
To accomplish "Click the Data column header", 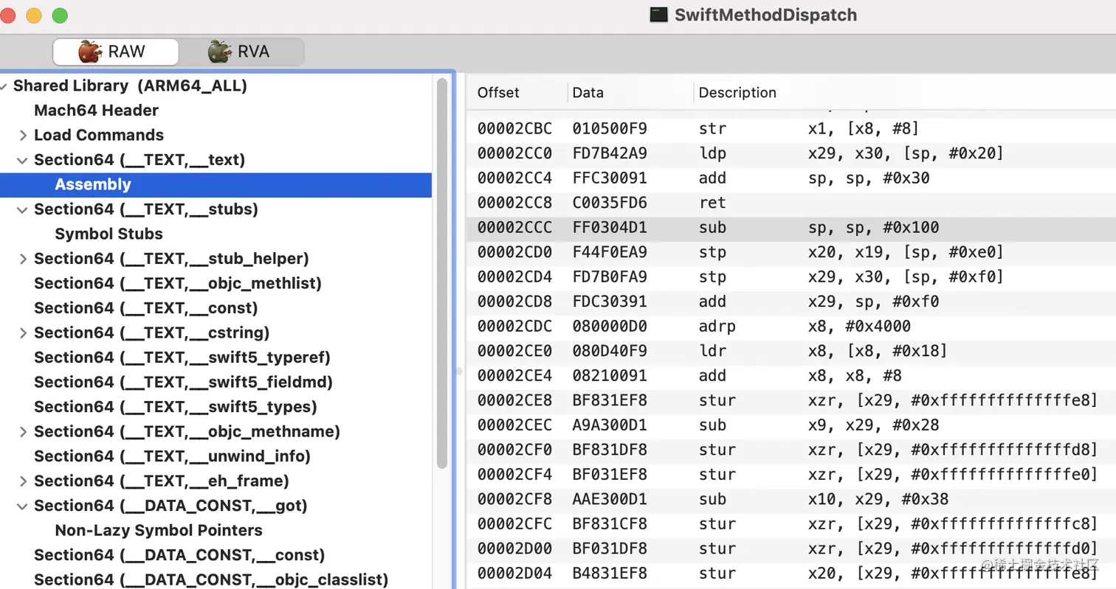I will (588, 93).
